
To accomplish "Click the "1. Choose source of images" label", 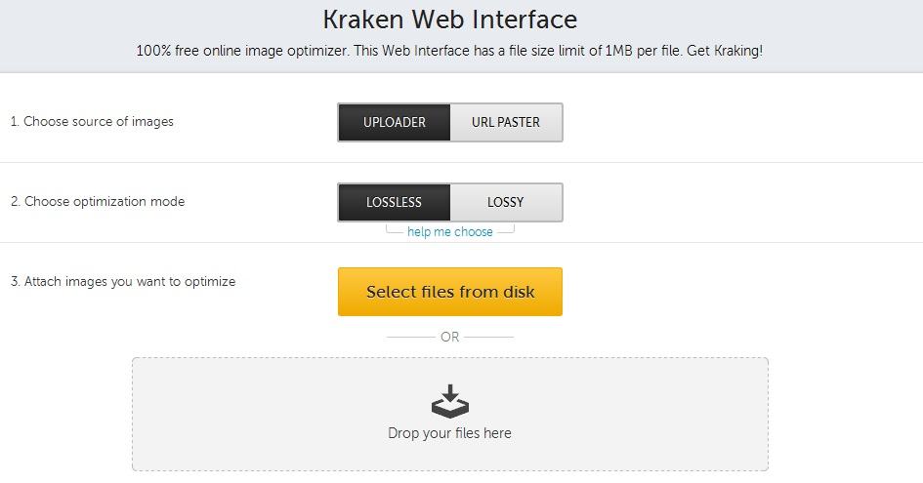I will pos(92,122).
